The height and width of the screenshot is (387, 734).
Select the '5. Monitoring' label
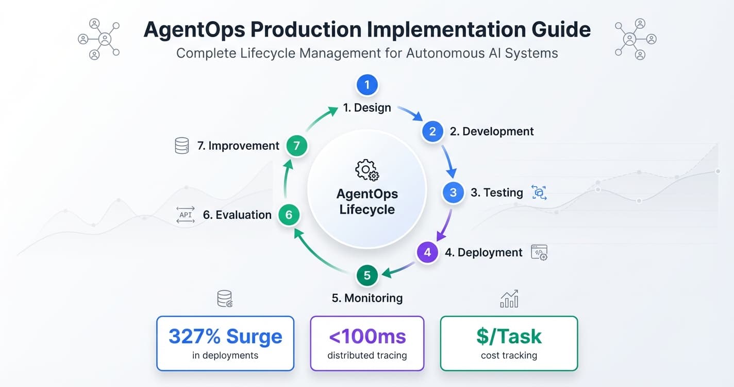366,297
